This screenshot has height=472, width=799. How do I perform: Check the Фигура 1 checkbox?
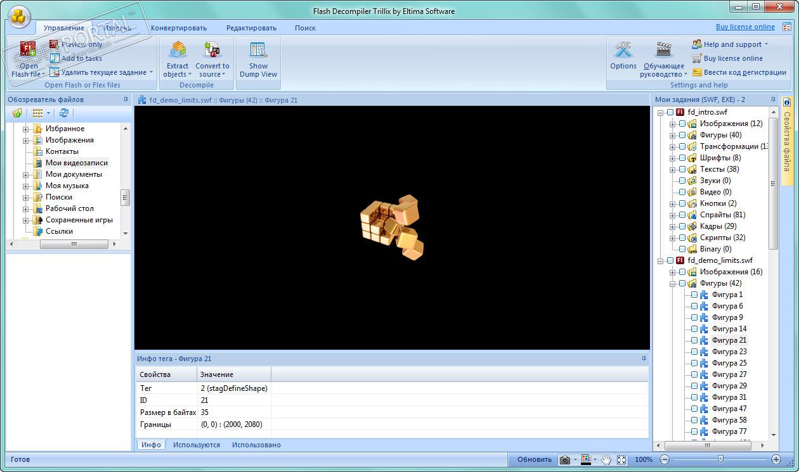pos(694,295)
